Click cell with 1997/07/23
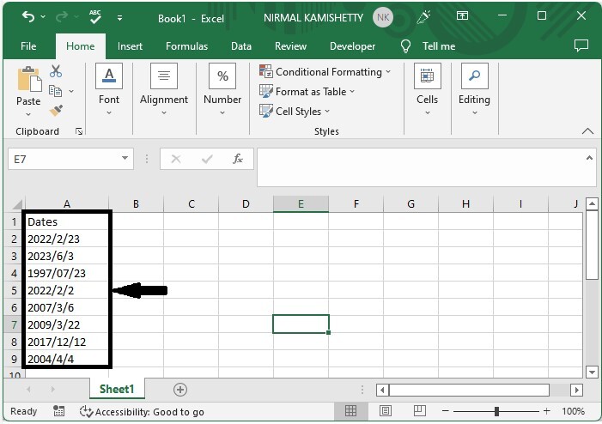 (x=67, y=273)
